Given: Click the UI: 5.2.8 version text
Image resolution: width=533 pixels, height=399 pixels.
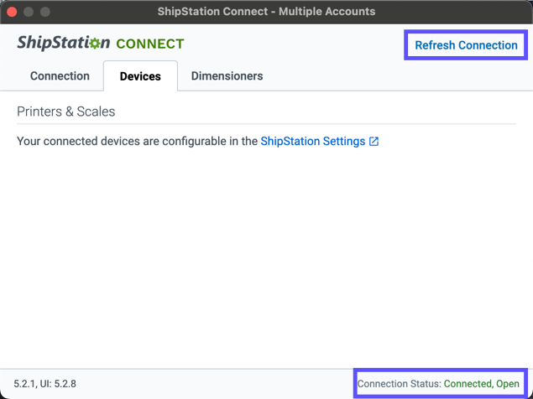Looking at the screenshot, I should point(59,384).
